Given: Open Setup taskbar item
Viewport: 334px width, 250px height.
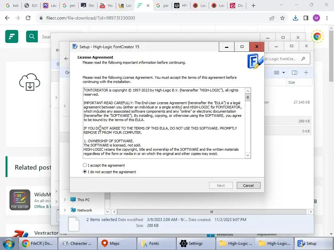Looking at the screenshot, I should tap(314, 243).
